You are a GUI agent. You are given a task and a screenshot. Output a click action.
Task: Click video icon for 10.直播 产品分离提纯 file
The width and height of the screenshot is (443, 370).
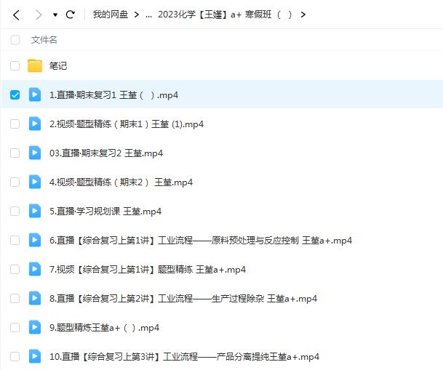click(35, 357)
